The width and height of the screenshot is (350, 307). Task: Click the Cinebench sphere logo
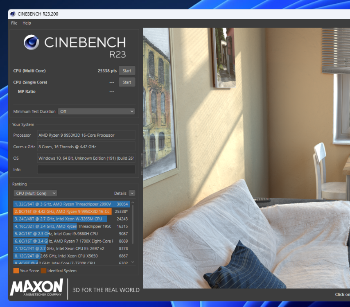pyautogui.click(x=31, y=42)
